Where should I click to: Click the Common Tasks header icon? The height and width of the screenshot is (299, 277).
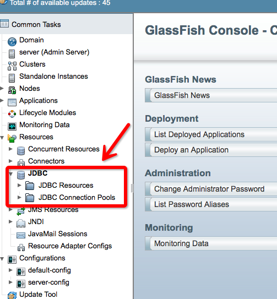click(4, 24)
